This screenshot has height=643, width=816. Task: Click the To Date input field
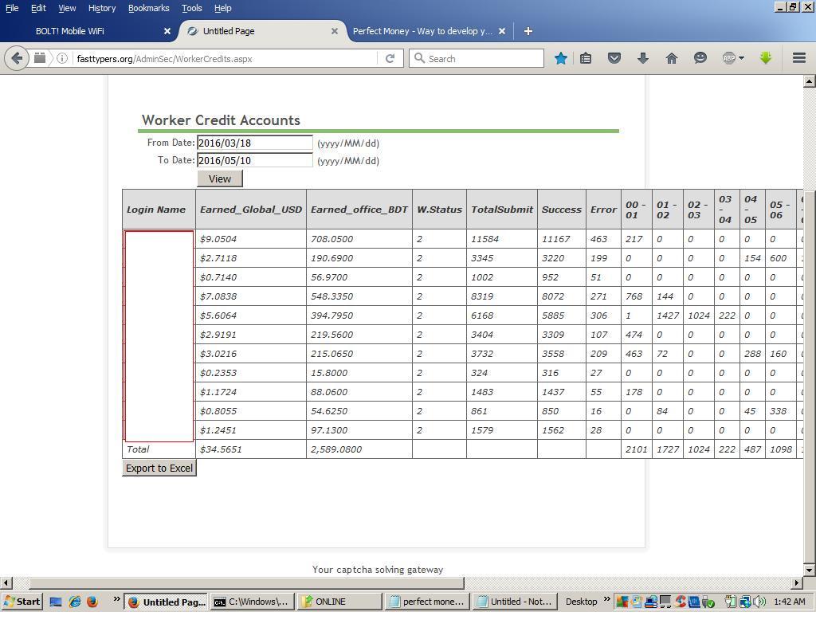click(255, 160)
